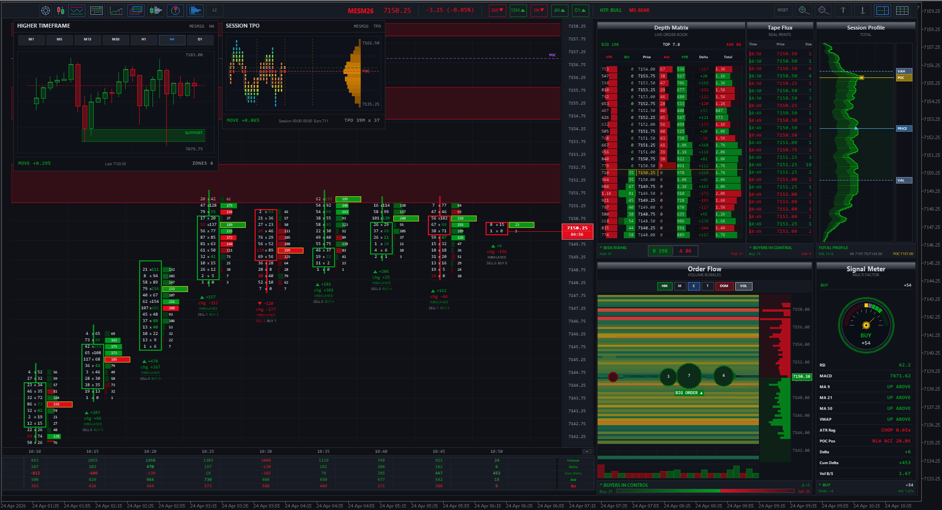The height and width of the screenshot is (510, 942).
Task: Click the Cum Delta +453 row
Action: 866,463
